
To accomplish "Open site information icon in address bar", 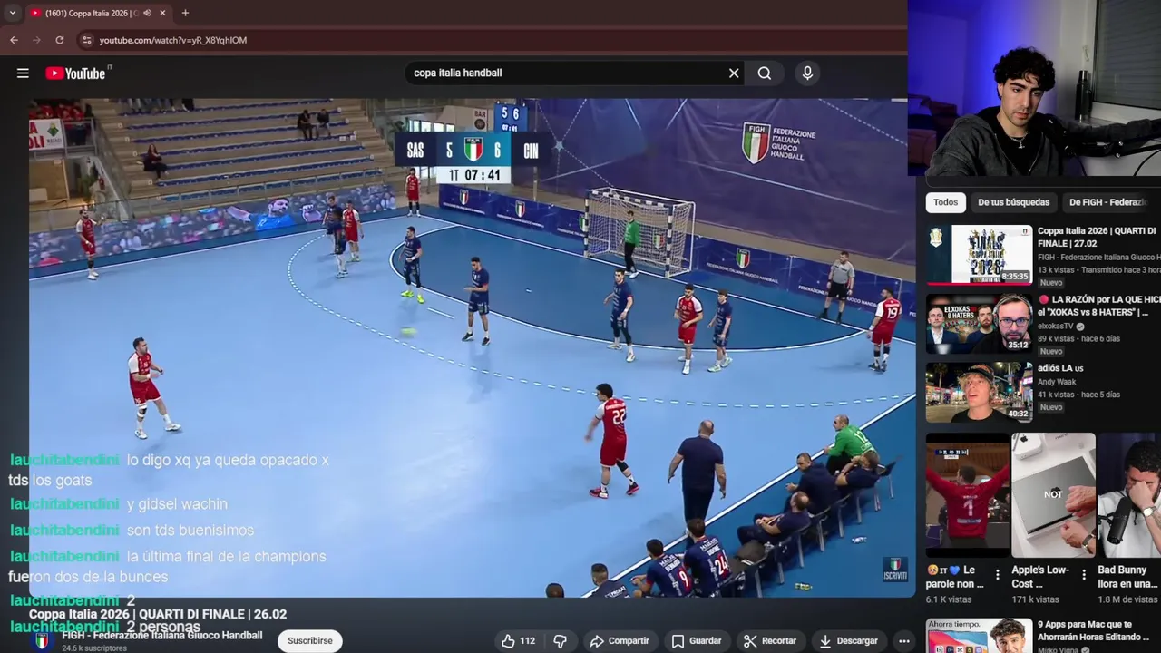I will pos(86,40).
